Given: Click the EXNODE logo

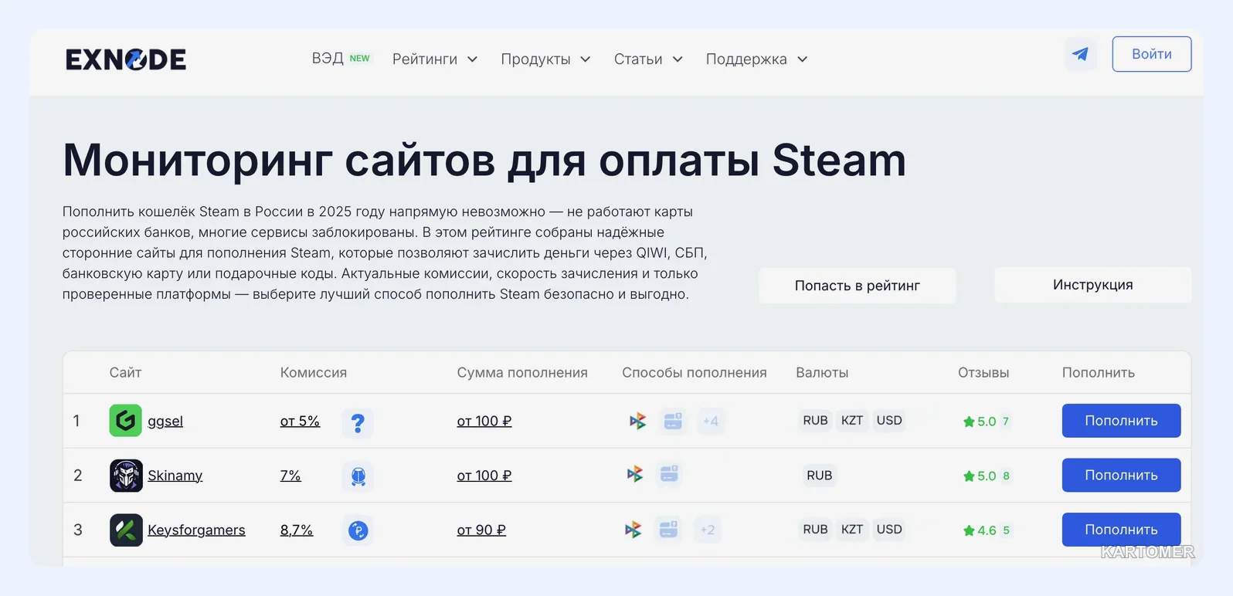Looking at the screenshot, I should click(126, 59).
